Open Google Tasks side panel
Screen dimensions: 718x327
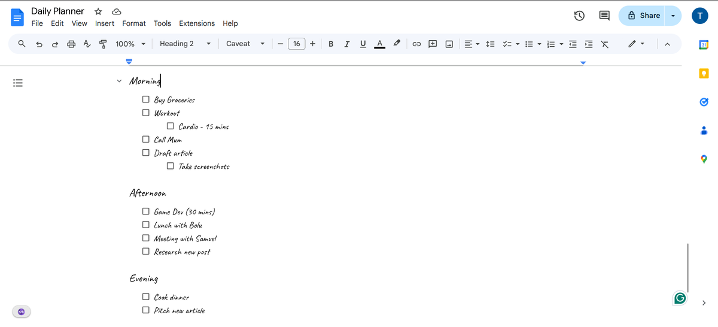[704, 102]
